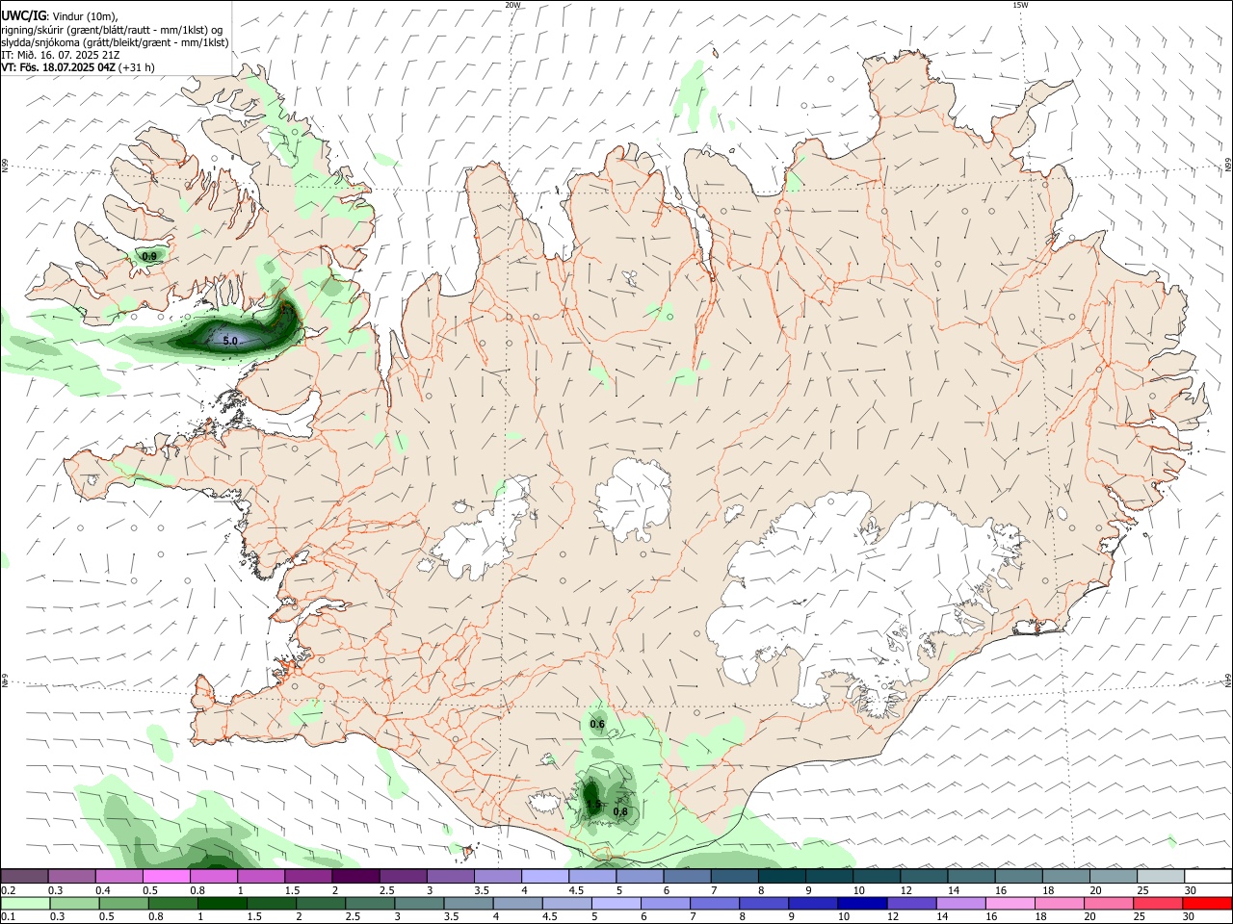Click the 'UWC/IG: Vindur (10m)' title text
The width and height of the screenshot is (1233, 924).
59,15
